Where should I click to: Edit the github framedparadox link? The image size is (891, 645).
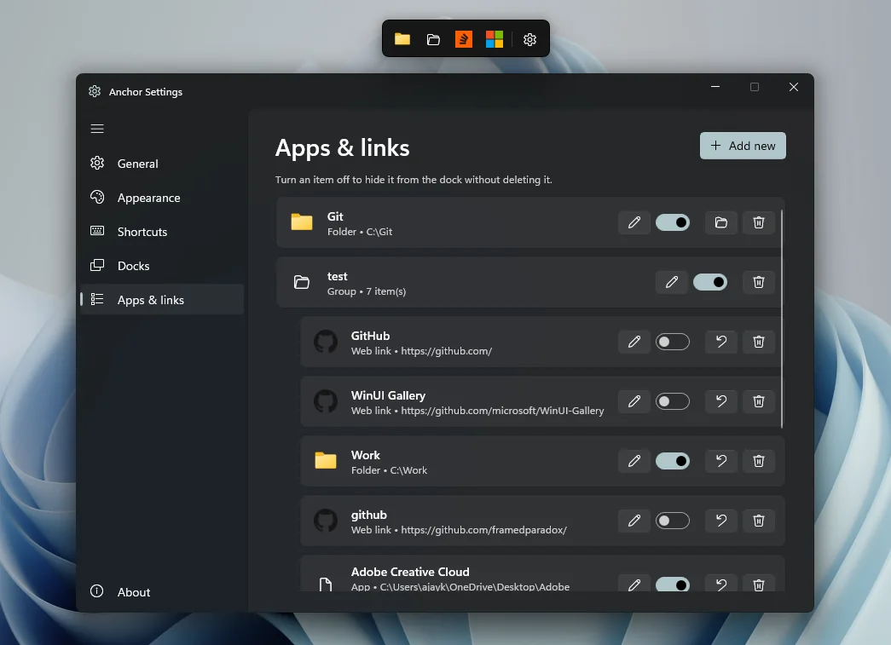click(634, 521)
